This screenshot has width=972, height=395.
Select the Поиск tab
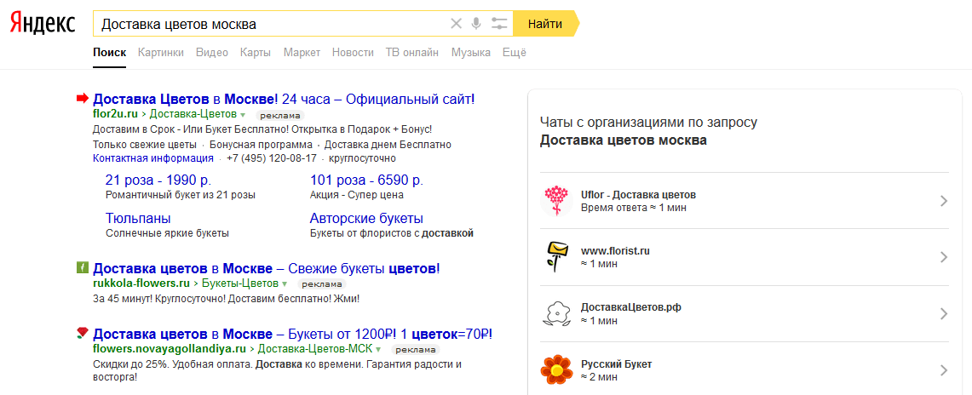[x=110, y=53]
